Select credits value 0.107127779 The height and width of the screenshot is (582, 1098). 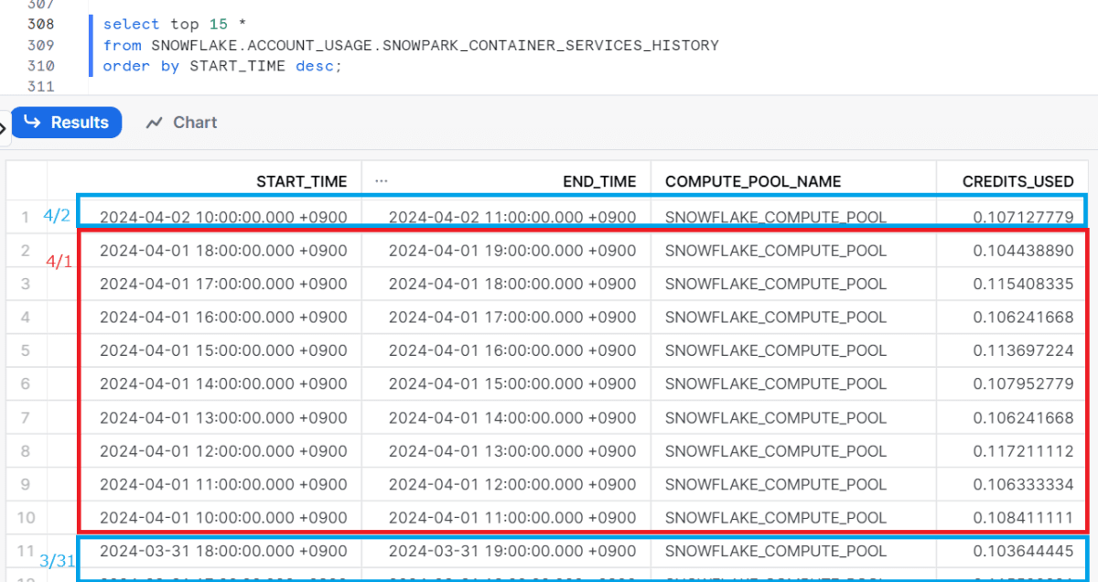(1023, 218)
